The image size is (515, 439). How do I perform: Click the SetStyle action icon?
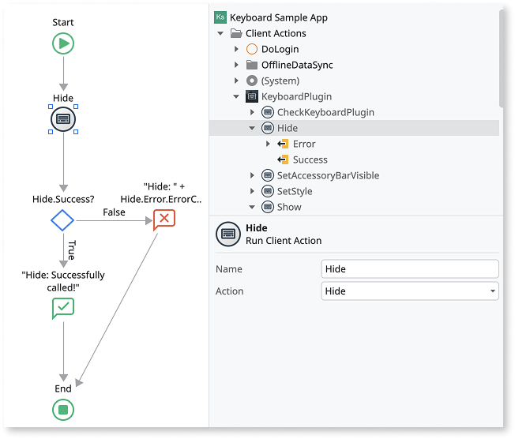pos(268,191)
